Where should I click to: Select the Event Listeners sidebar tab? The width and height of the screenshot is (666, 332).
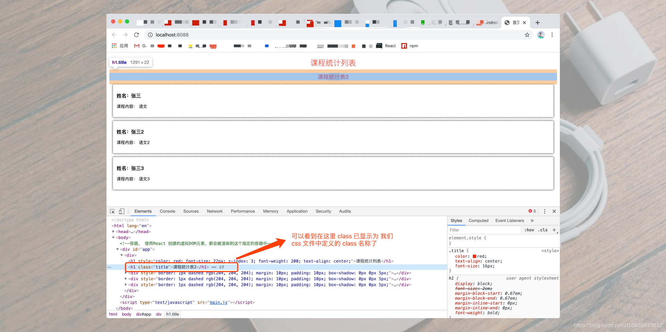coord(510,221)
